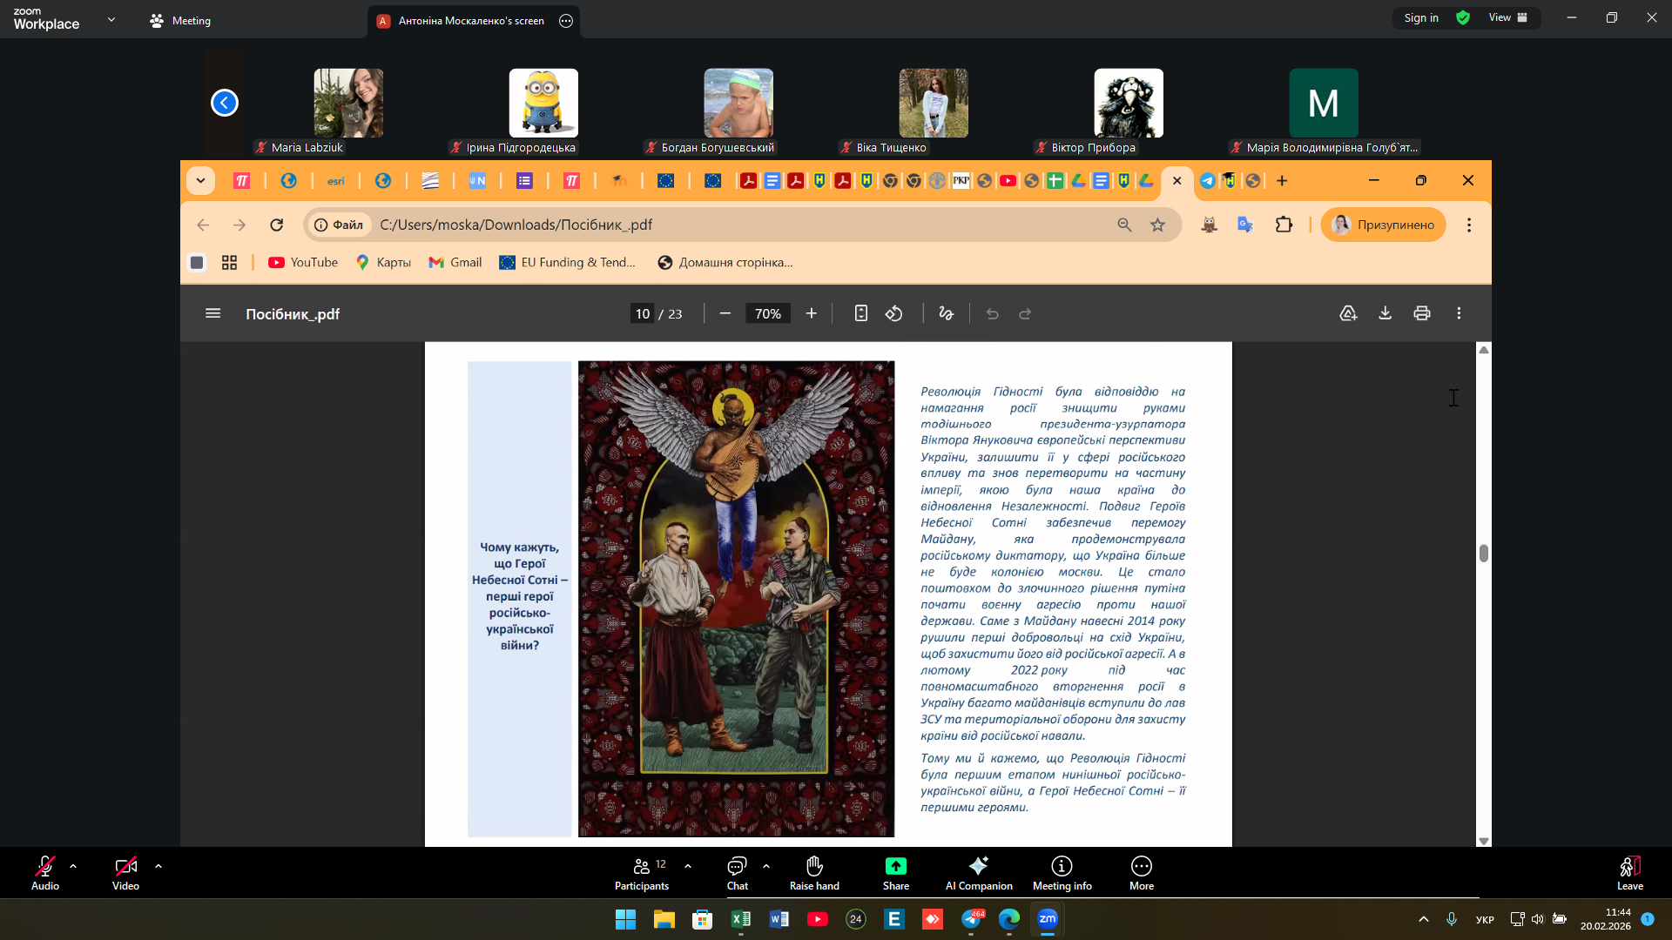Open the PDF draw annotation tool
The height and width of the screenshot is (940, 1672).
click(947, 313)
